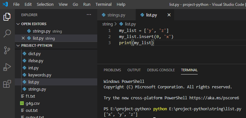This screenshot has width=246, height=118.
Task: Click the f1.txt text file icon
Action: (x=23, y=96)
